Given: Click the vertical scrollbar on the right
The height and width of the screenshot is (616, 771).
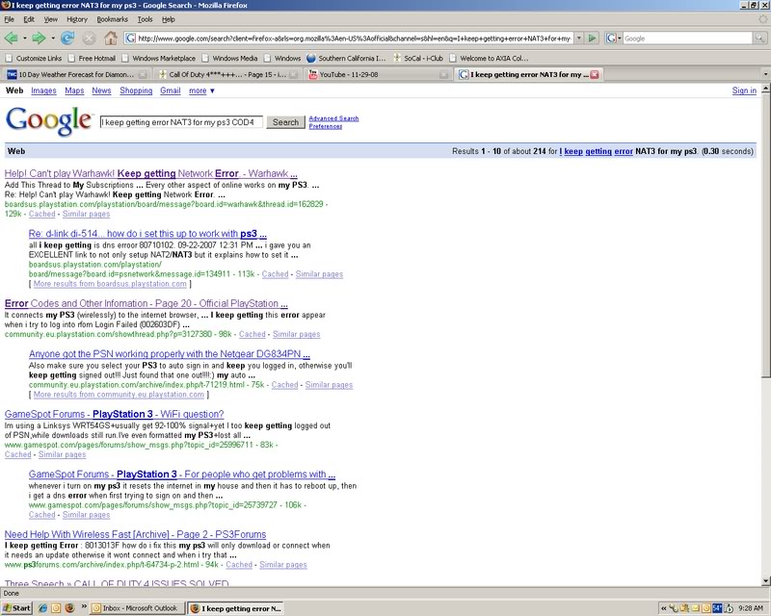Looking at the screenshot, I should click(765, 289).
